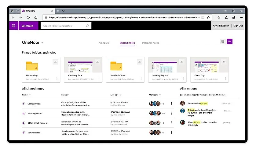Click the set tabs aside icon

coord(17,11)
